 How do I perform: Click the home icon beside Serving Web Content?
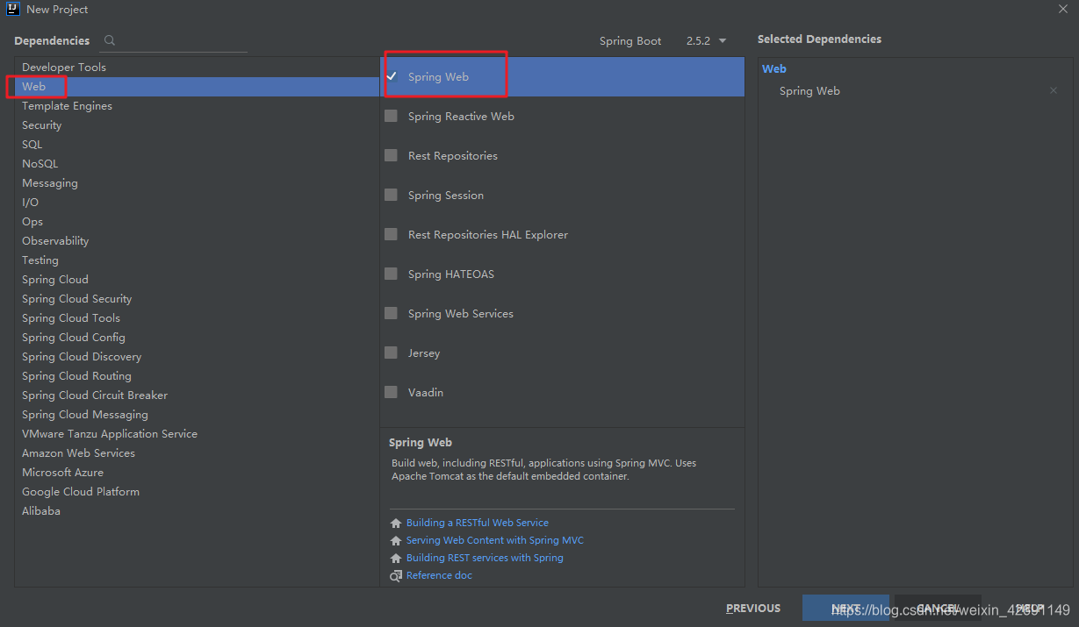point(396,541)
